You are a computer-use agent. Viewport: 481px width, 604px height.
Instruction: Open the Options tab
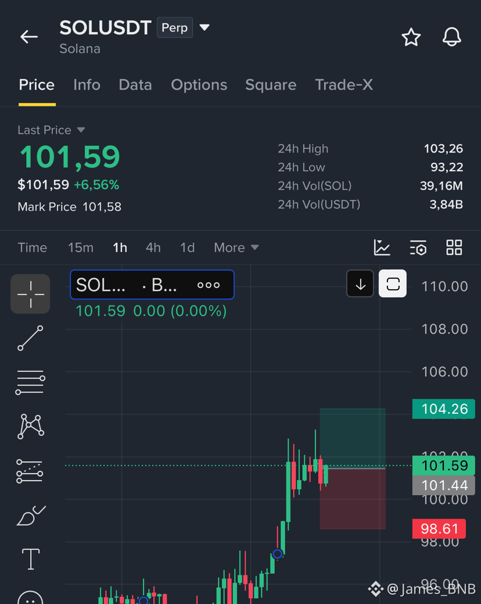pyautogui.click(x=199, y=85)
